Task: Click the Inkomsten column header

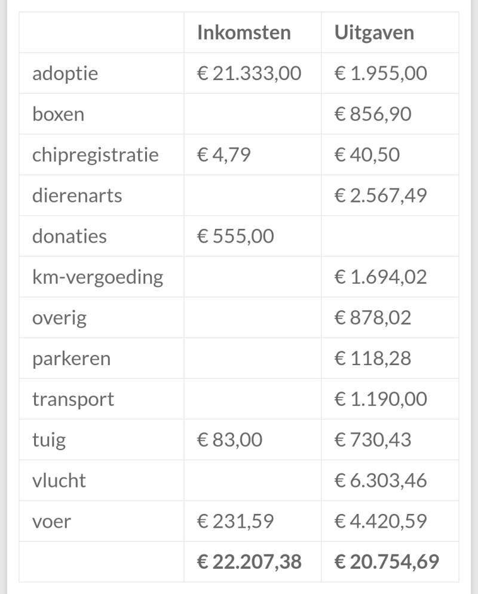Action: pos(244,32)
